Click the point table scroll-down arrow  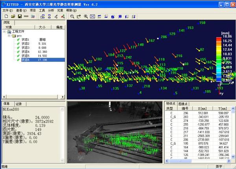point(233,157)
